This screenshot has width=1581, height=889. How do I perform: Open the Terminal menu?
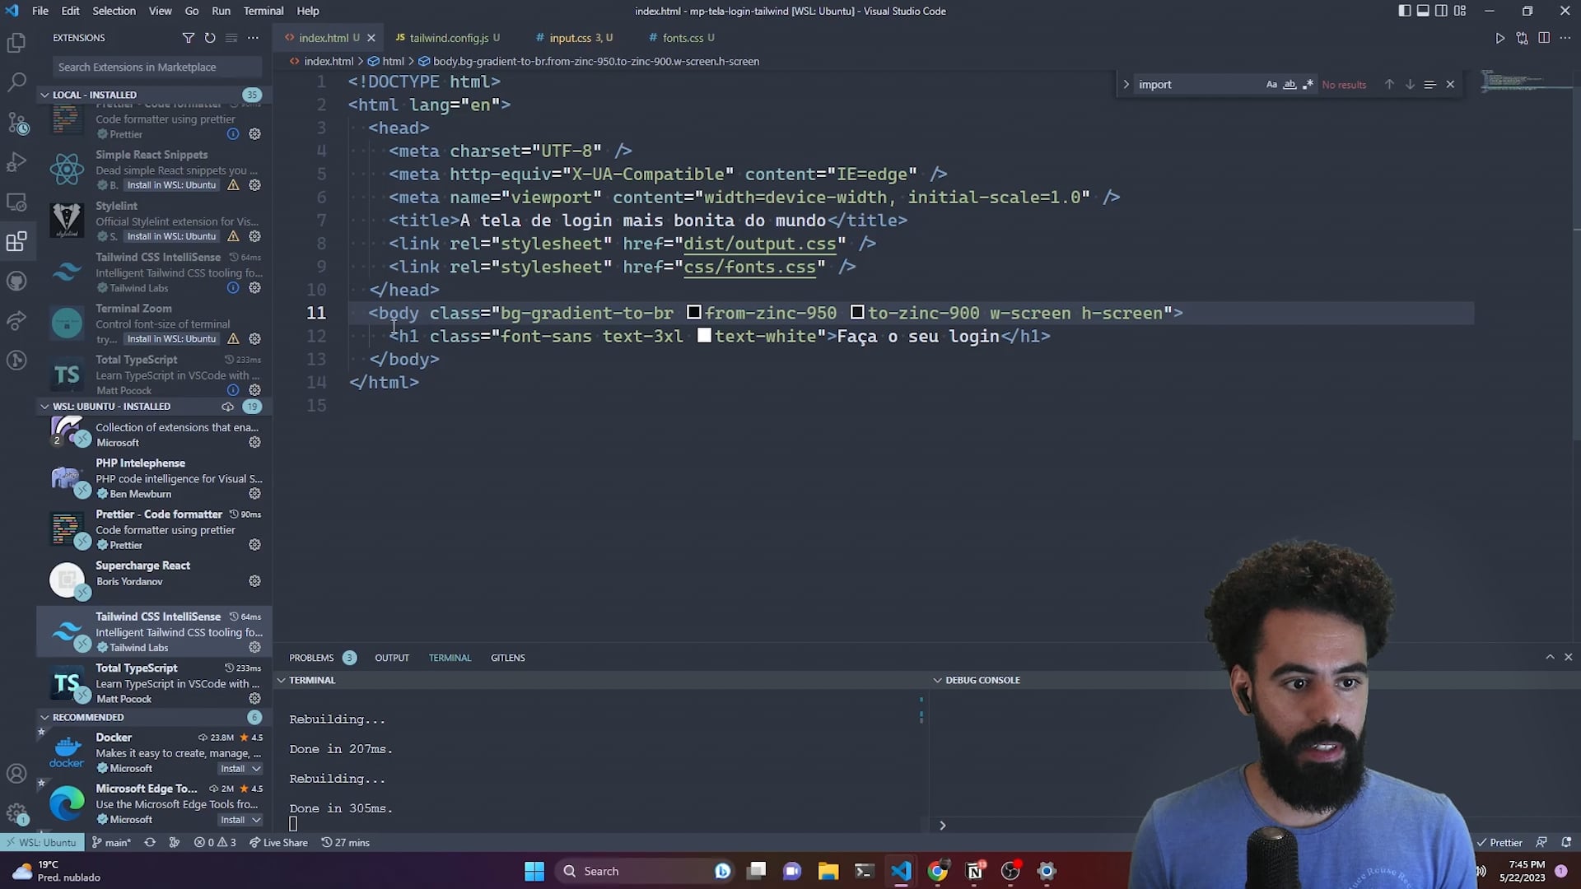(263, 11)
